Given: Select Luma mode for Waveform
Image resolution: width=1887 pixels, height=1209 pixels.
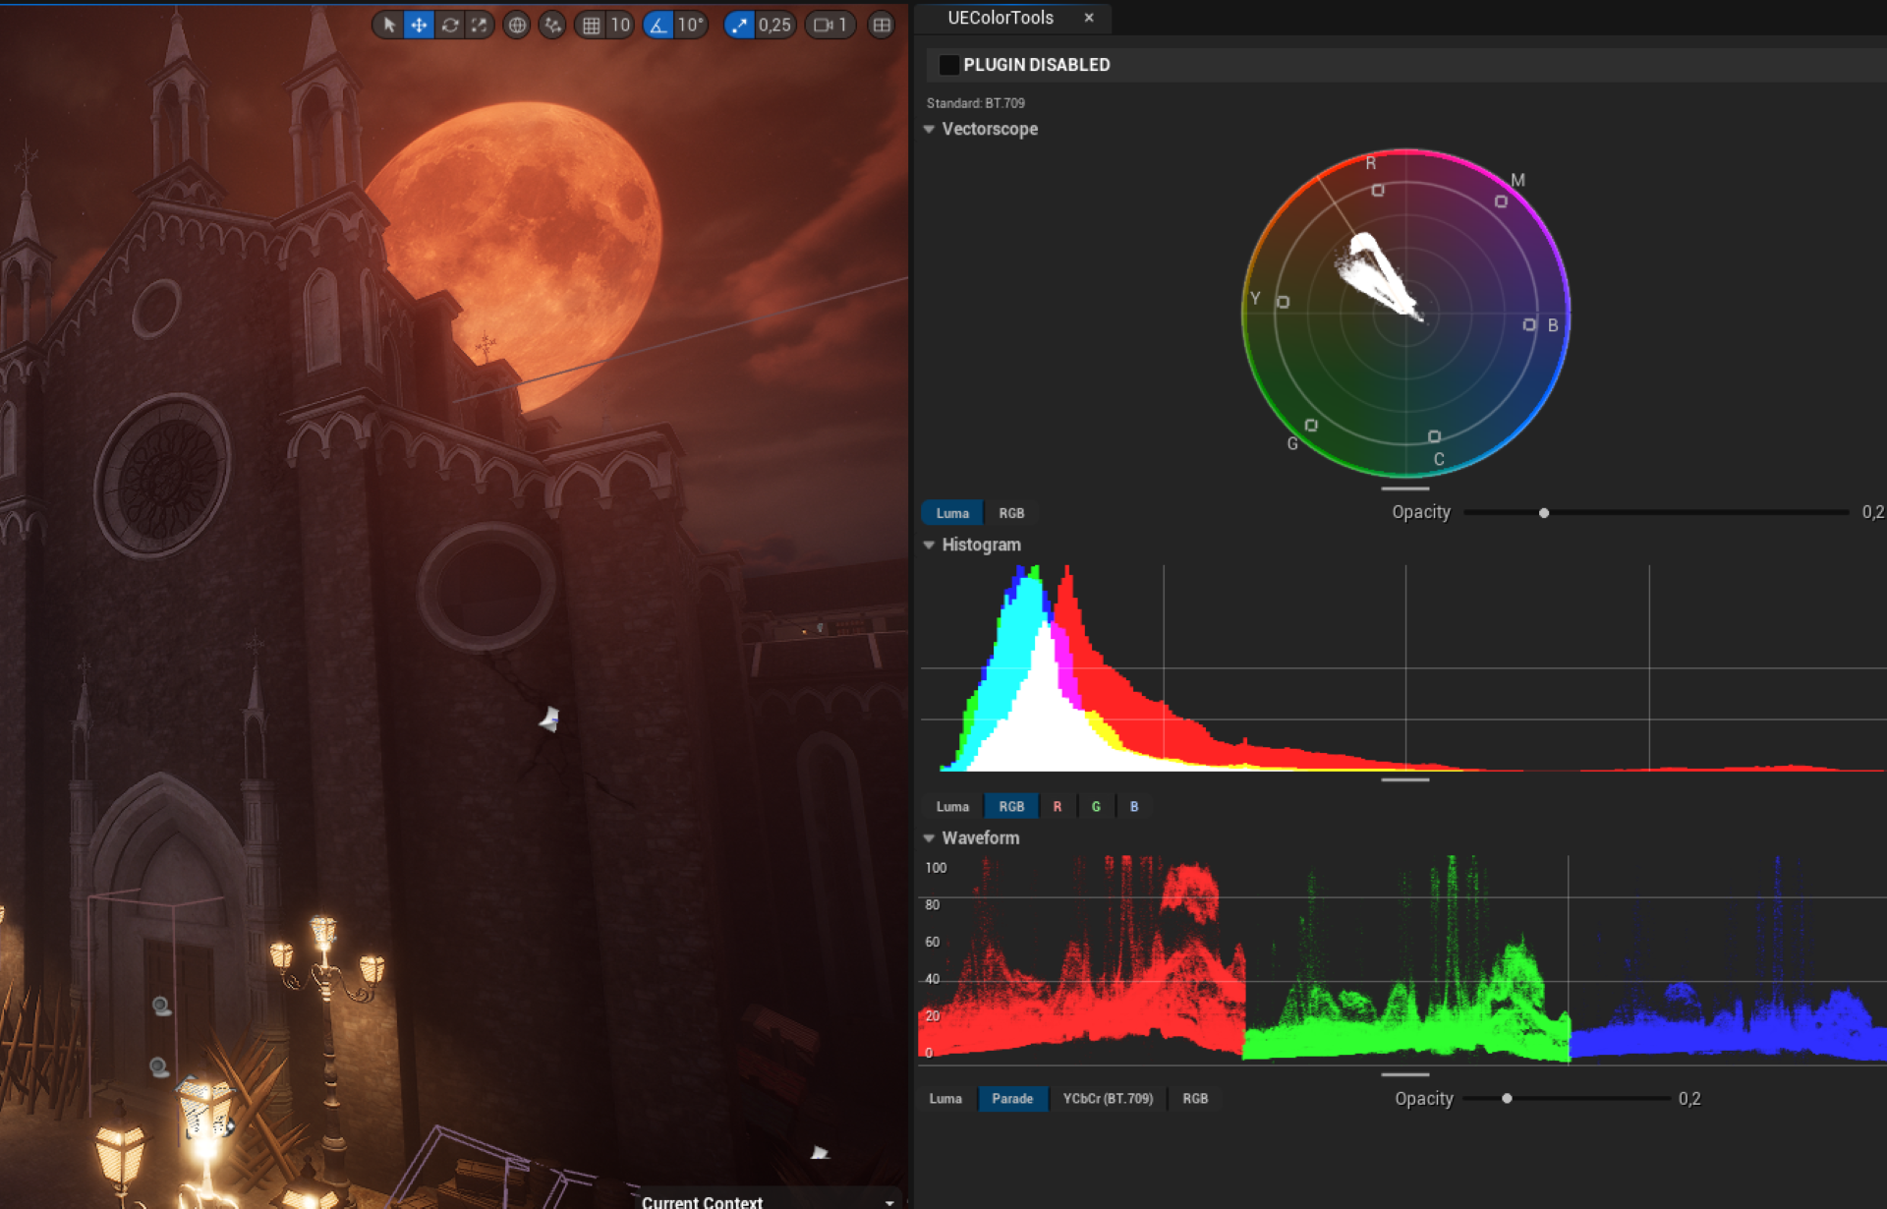Looking at the screenshot, I should [x=945, y=1099].
